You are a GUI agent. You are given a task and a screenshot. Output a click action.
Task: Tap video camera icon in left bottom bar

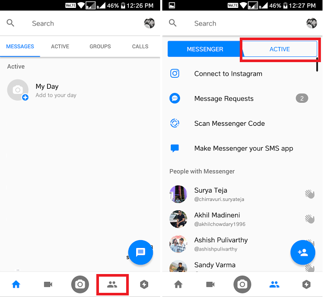(48, 284)
